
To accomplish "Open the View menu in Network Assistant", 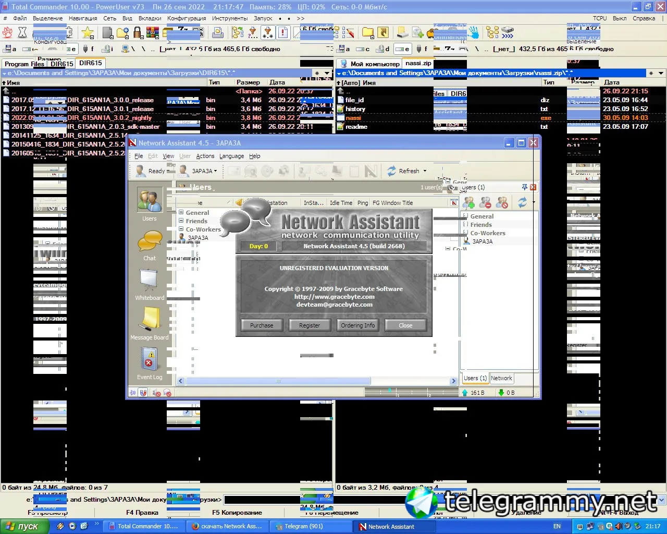I will click(168, 156).
